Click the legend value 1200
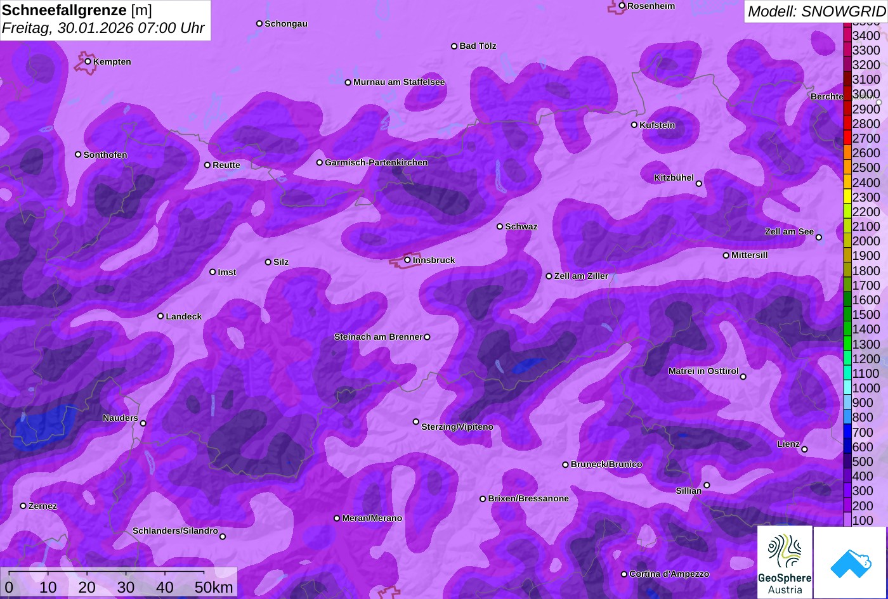This screenshot has height=599, width=888. click(x=866, y=359)
